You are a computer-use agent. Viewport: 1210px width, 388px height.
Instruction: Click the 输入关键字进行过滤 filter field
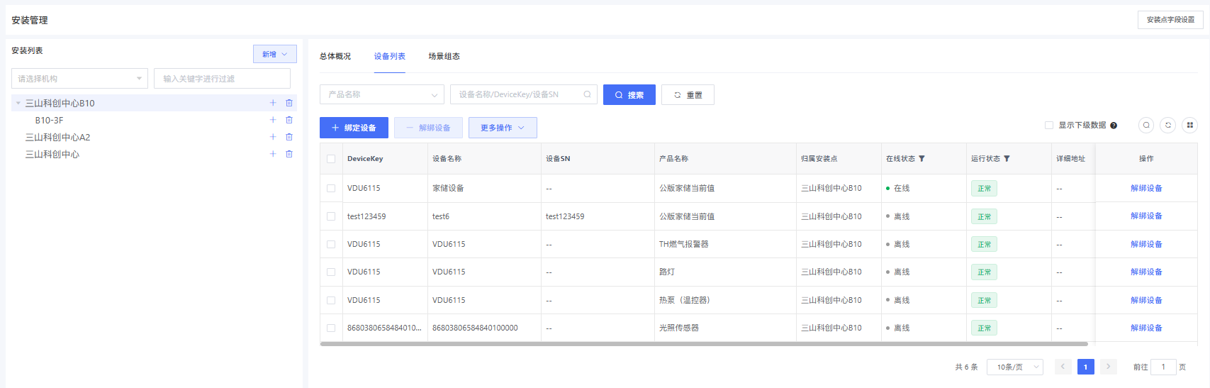tap(222, 79)
